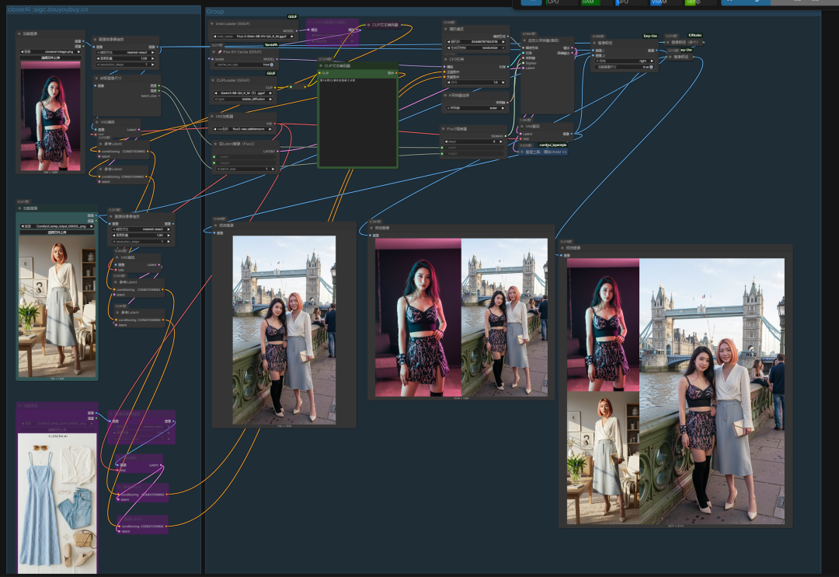The width and height of the screenshot is (839, 577).
Task: Collapse the 空Latent图像 (Flux2) node via its dot
Action: pos(214,144)
